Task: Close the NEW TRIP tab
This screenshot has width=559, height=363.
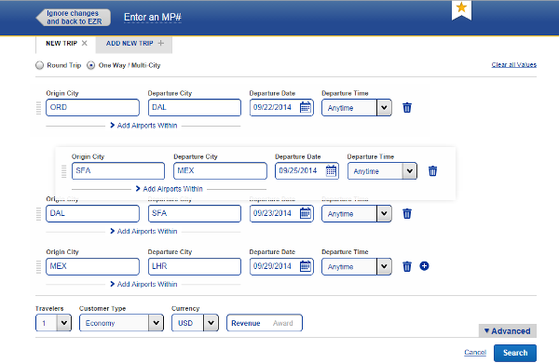Action: [x=85, y=43]
